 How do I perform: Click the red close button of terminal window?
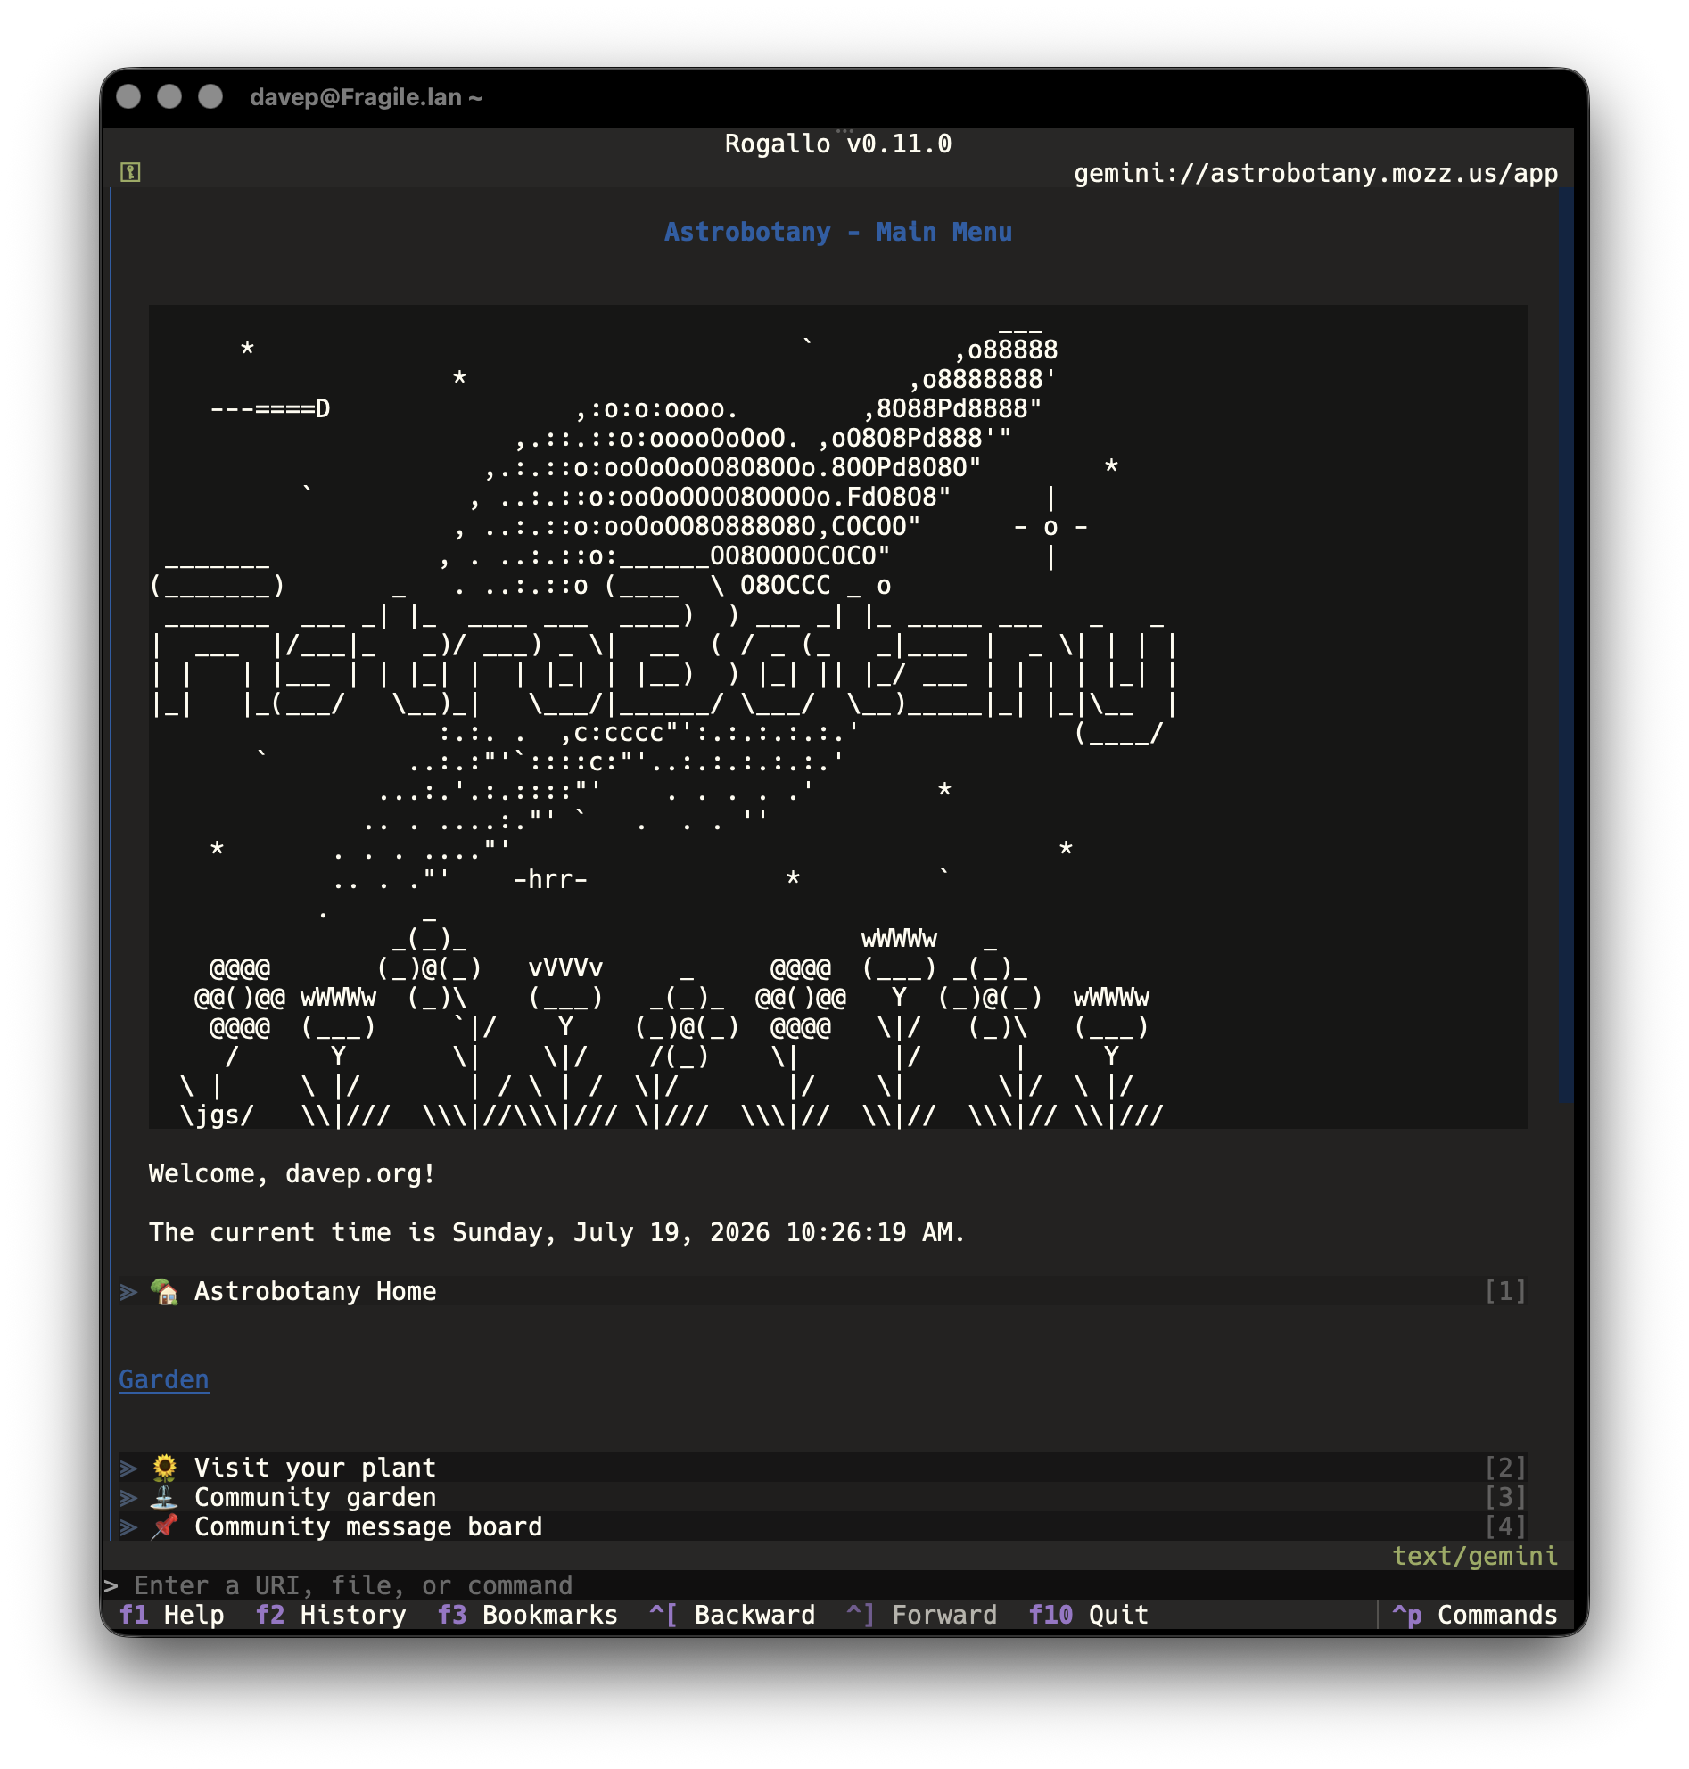pos(128,96)
